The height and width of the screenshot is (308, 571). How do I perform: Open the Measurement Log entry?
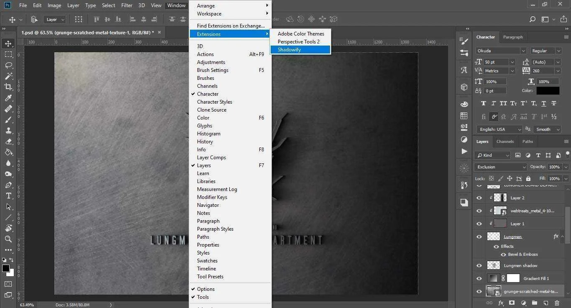tap(231, 189)
